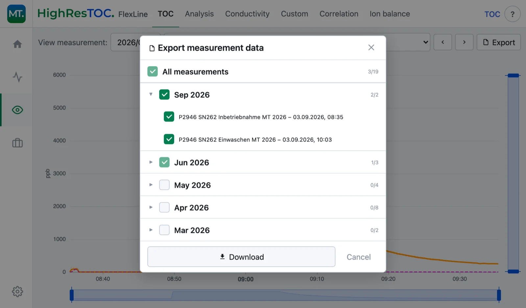Select the eye view sidebar icon
Image resolution: width=526 pixels, height=308 pixels.
click(x=17, y=110)
